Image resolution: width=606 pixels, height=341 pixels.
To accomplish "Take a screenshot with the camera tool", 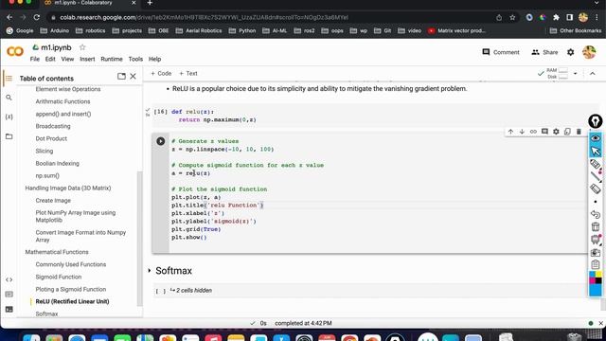I will [596, 253].
